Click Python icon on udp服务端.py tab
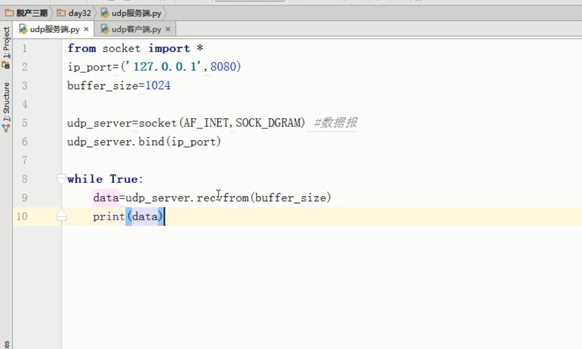 [x=23, y=29]
